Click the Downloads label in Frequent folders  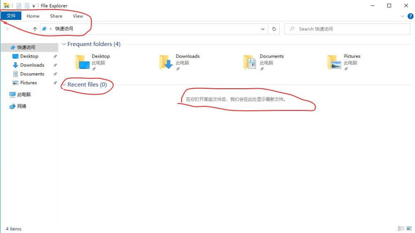tap(188, 56)
